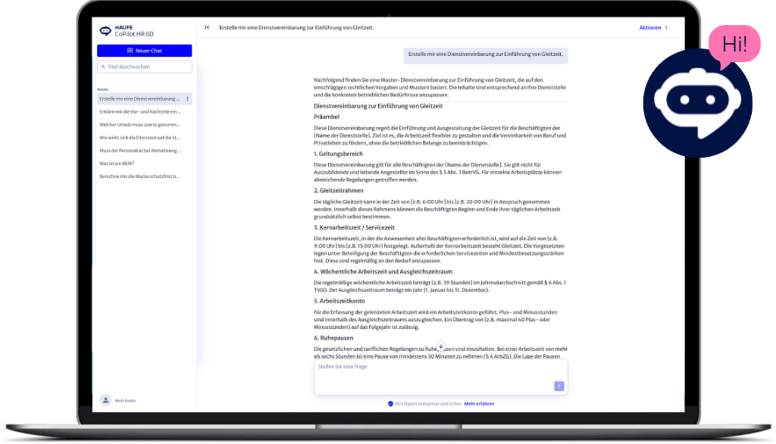Click the Haufe CoPilot robot logo

click(x=105, y=31)
